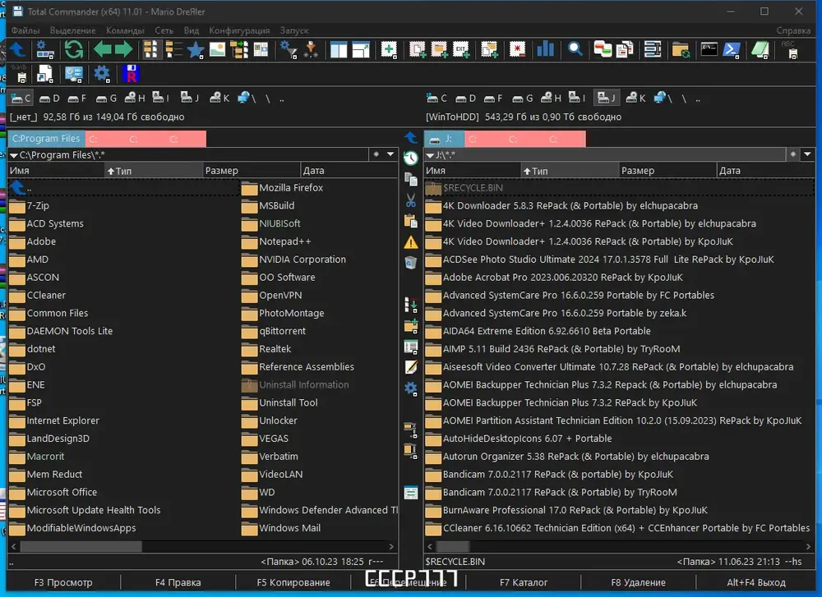The height and width of the screenshot is (597, 822).
Task: Switch right panel to drive K
Action: [x=636, y=98]
